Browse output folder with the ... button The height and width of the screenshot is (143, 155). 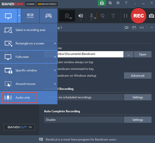pos(128,54)
